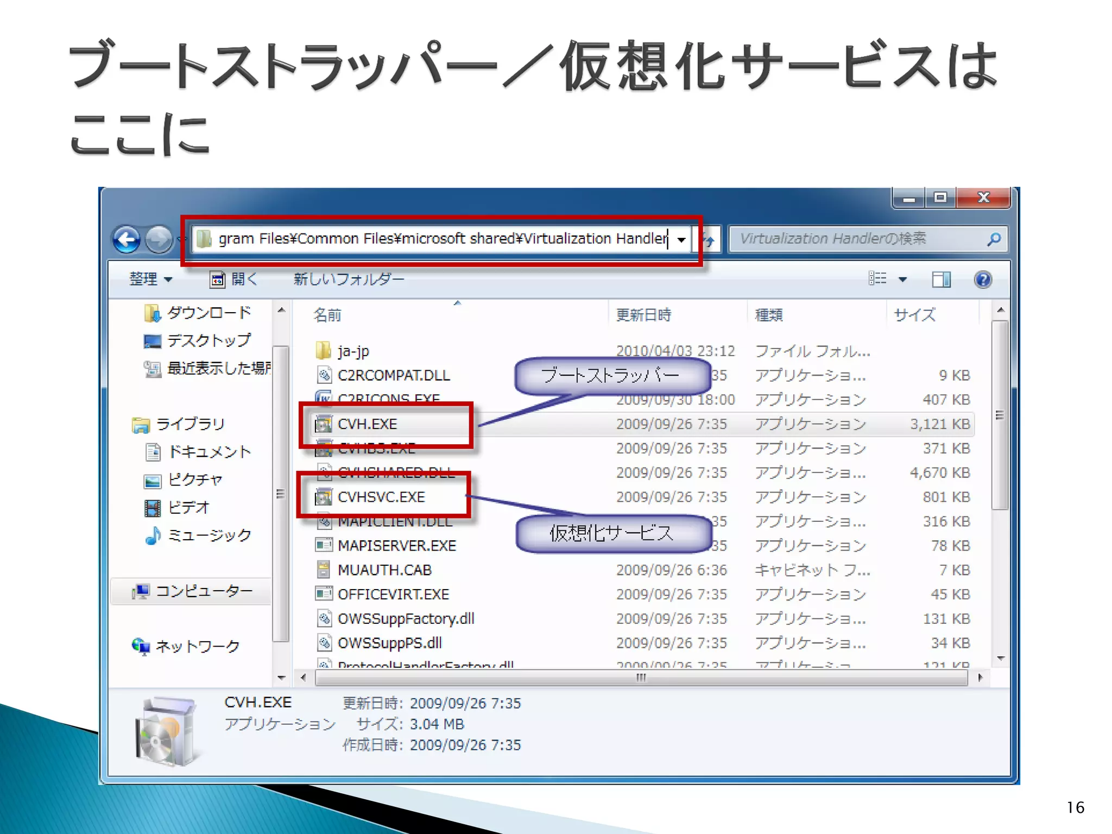Click the change view icon
The width and height of the screenshot is (1112, 834).
click(x=877, y=279)
